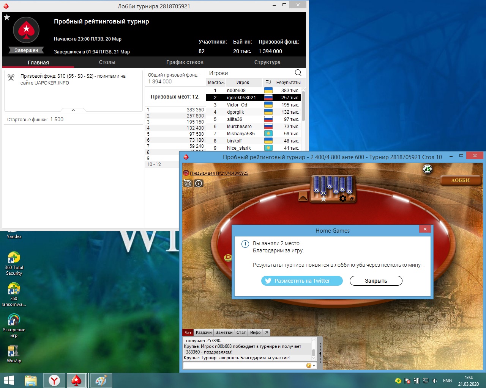Viewport: 486px width, 388px height.
Task: Switch to the Столы lobby tab
Action: 107,62
